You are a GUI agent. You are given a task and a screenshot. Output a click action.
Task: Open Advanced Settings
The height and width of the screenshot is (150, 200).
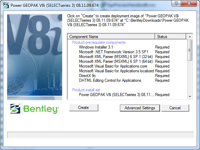pos(140,108)
